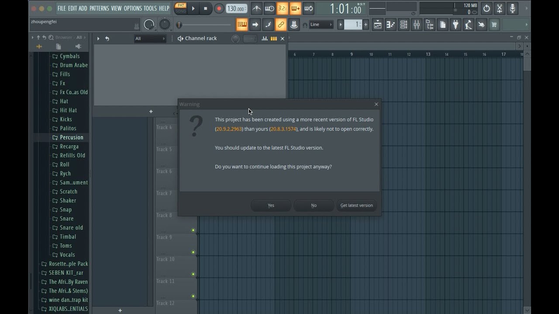This screenshot has width=559, height=314.
Task: Click the one-click audio recording microphone
Action: click(x=513, y=8)
